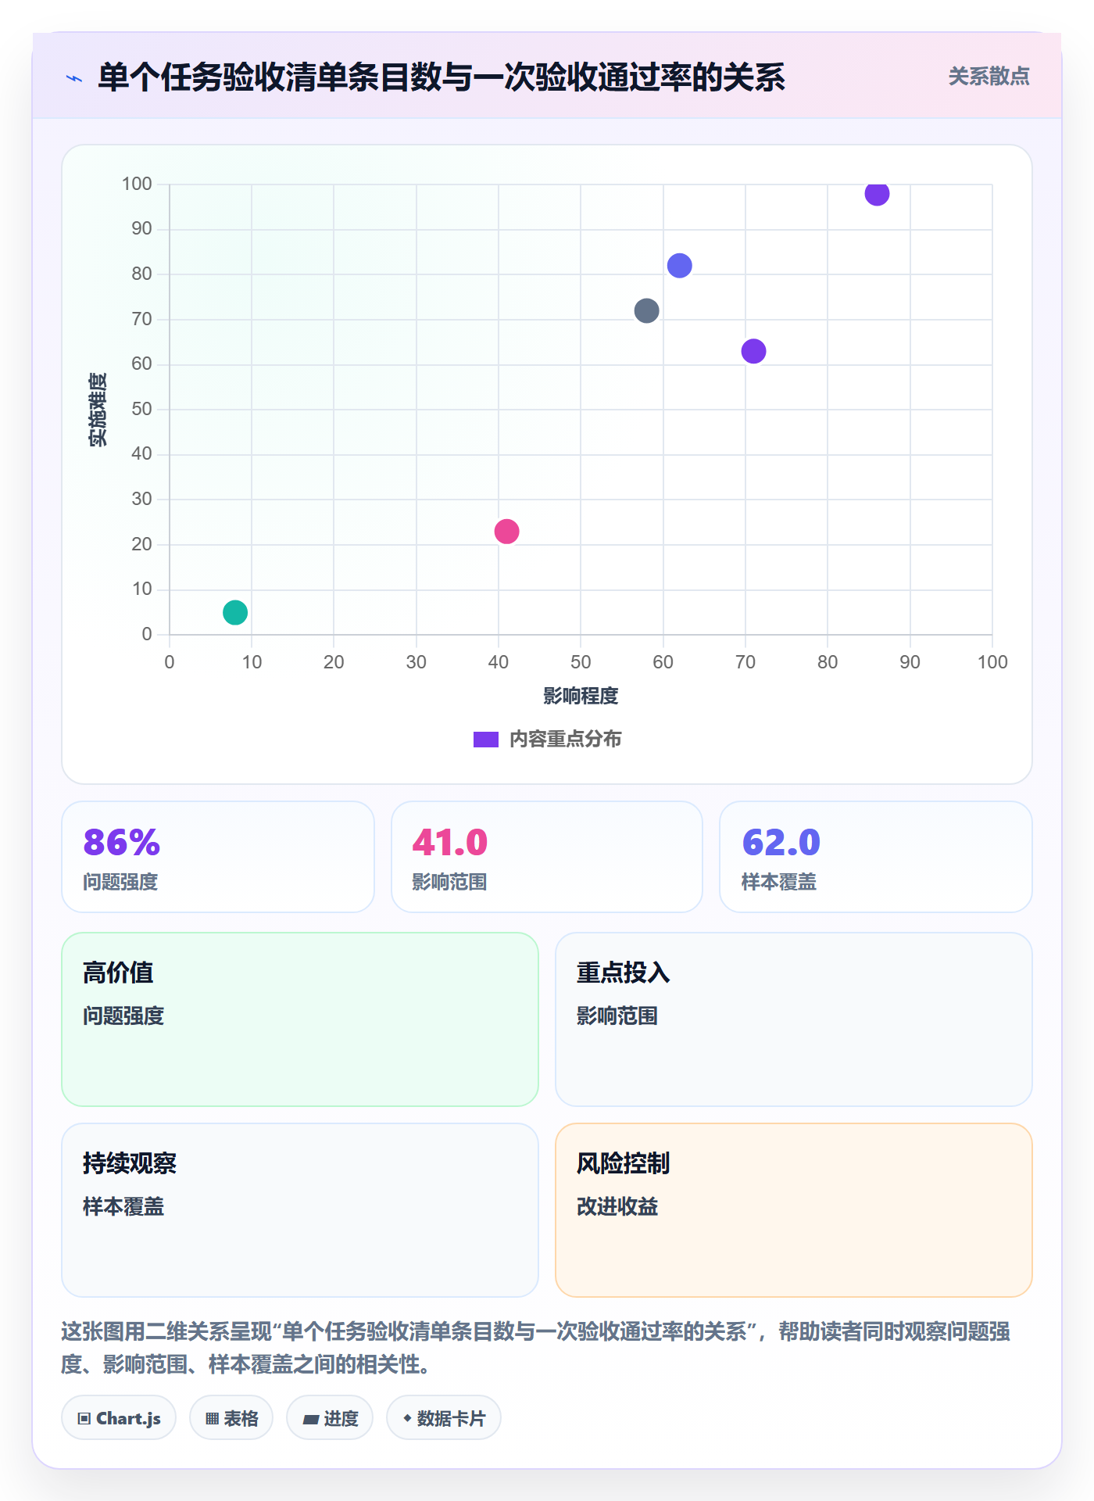Select the purple scatter point at x 71
Screen dimensions: 1094x1501
753,351
